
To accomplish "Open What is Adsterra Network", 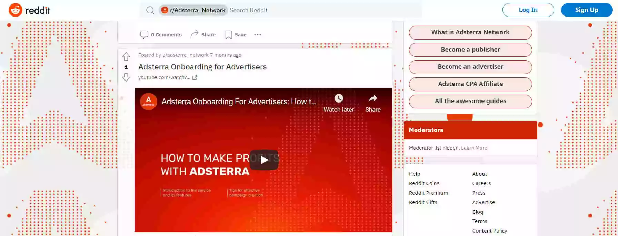I will point(470,32).
